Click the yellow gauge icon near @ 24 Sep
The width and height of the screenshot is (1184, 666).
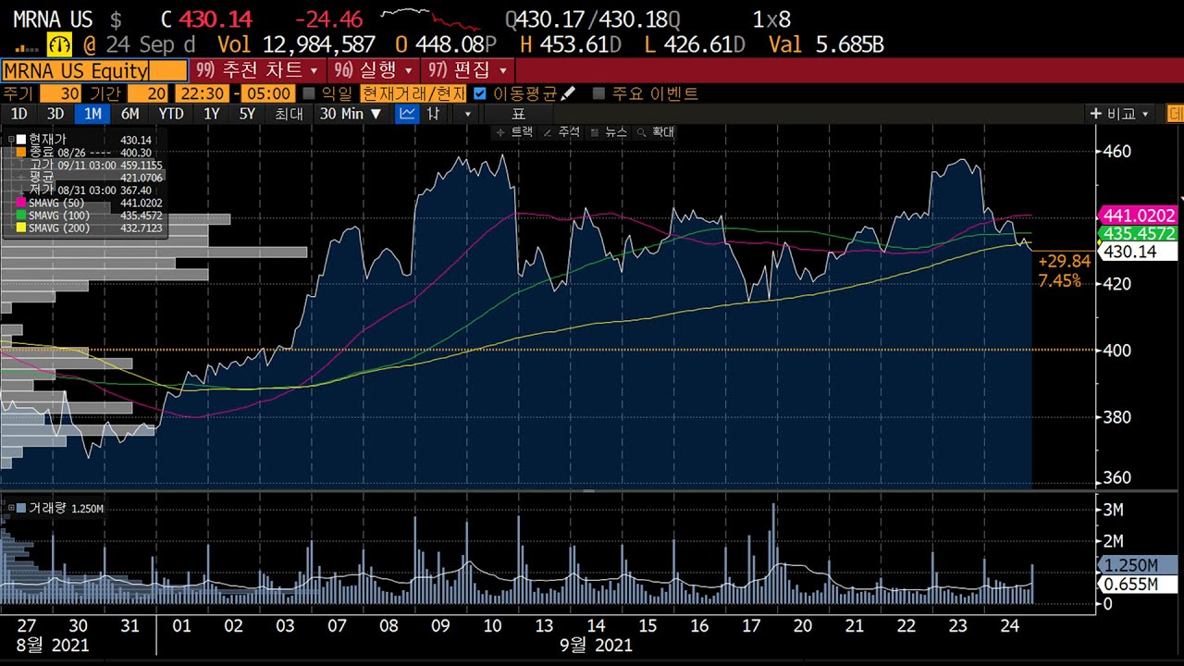click(59, 43)
